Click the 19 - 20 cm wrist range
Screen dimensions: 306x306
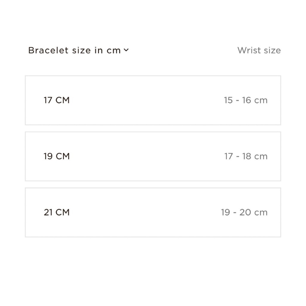[244, 212]
